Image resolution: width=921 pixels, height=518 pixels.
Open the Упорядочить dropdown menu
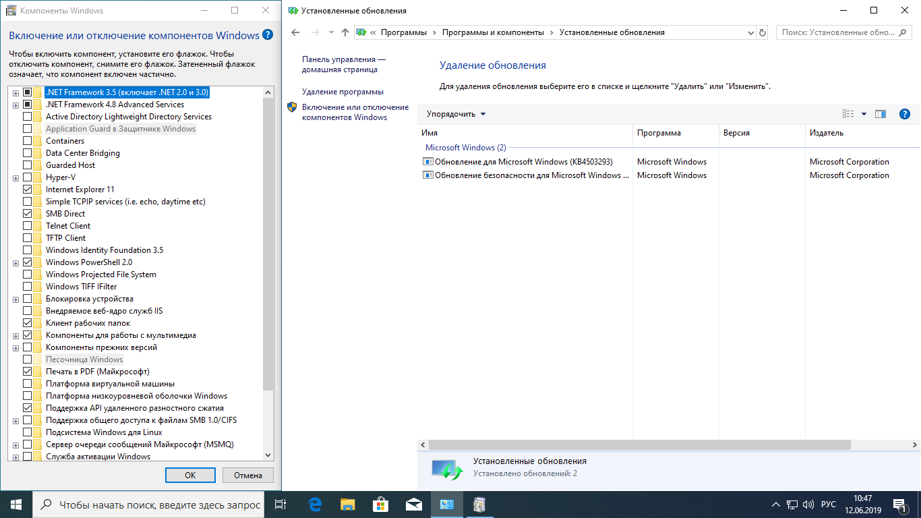[456, 114]
